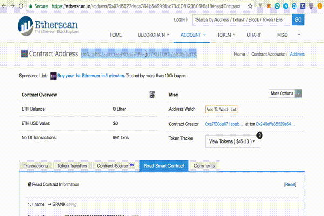Click the '991 txns' value

pos(120,138)
